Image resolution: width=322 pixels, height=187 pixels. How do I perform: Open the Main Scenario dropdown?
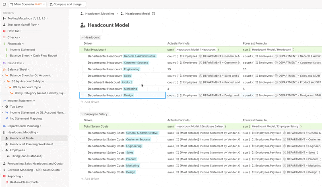click(27, 4)
